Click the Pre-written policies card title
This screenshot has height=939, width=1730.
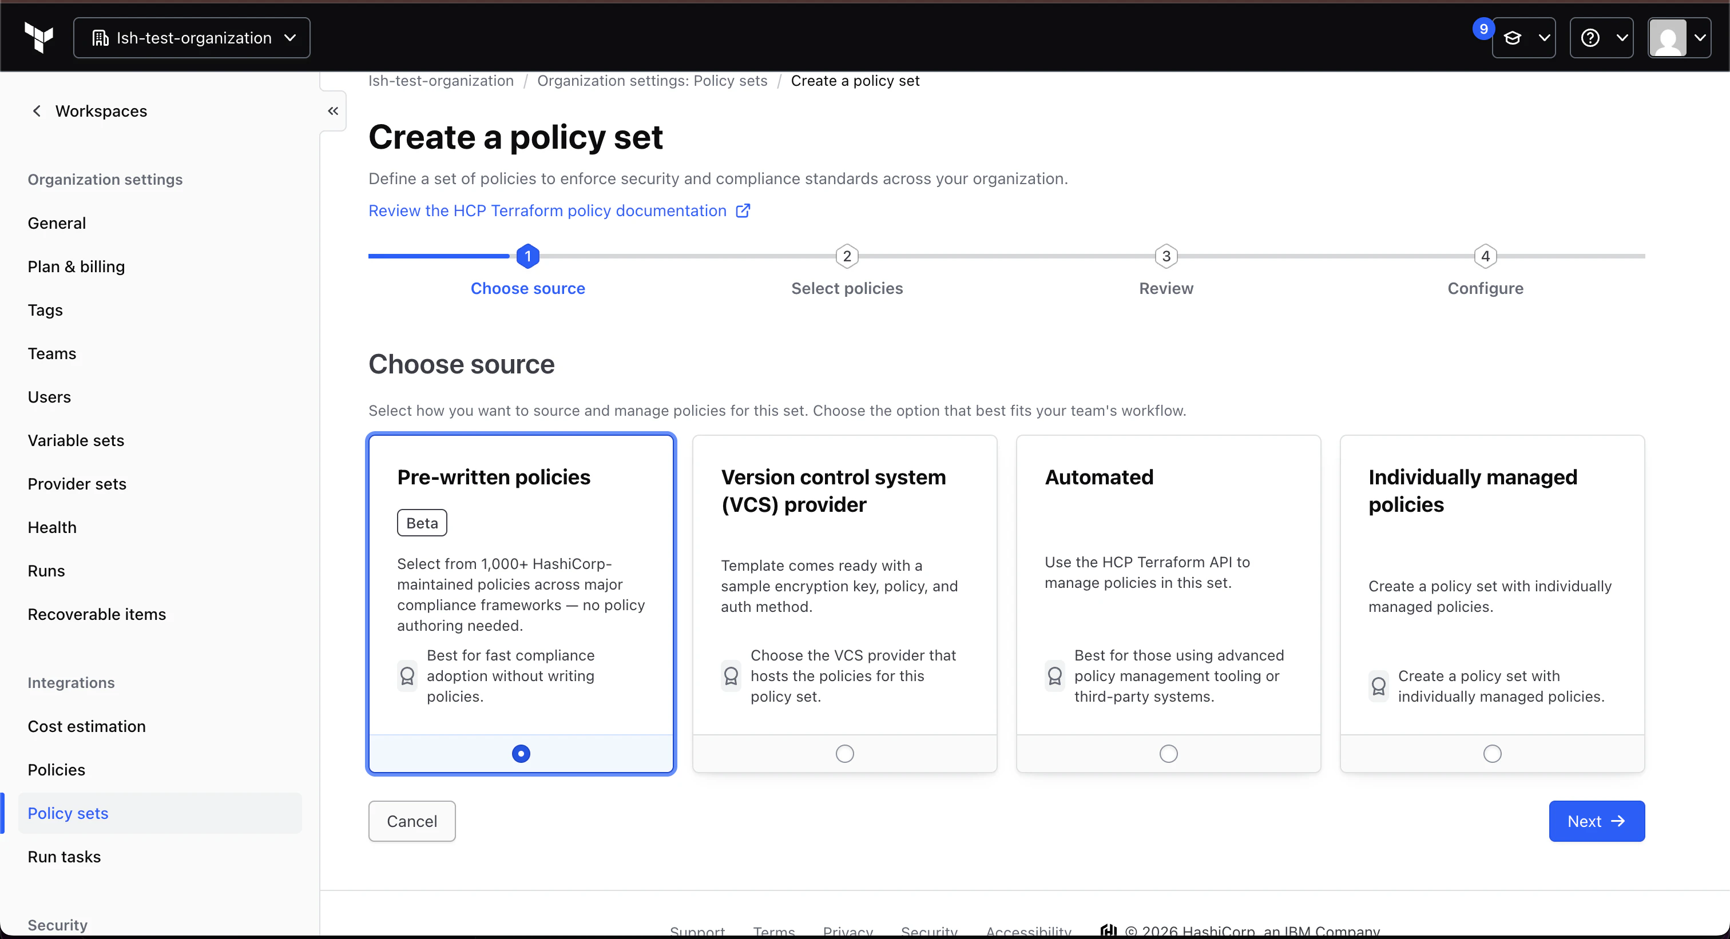point(494,477)
